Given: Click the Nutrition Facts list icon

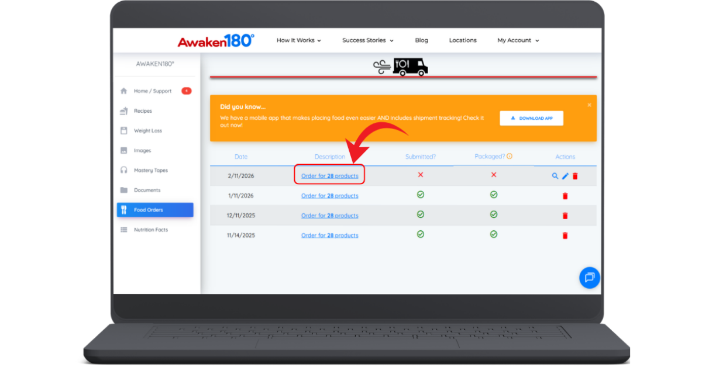Looking at the screenshot, I should [x=123, y=230].
